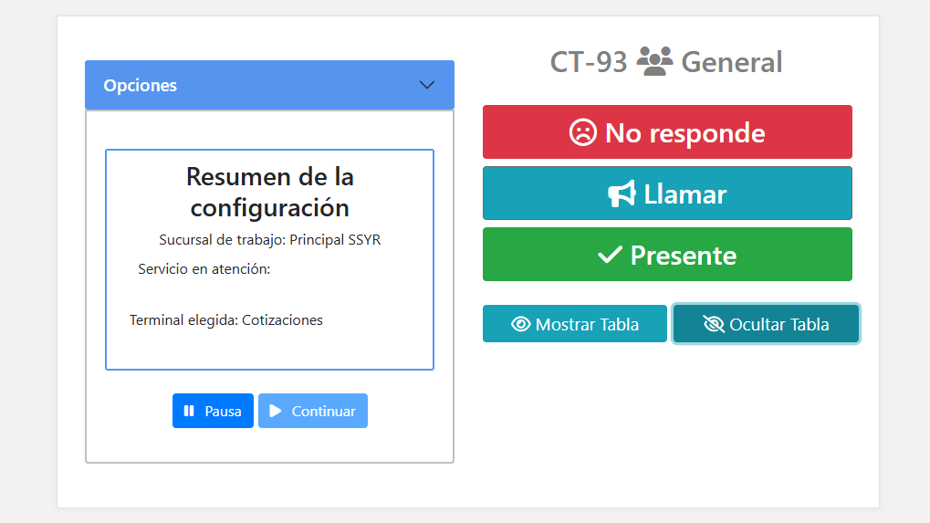Collapse the Opciones panel using chevron arrow
Screen dimensions: 930x523
tap(426, 85)
